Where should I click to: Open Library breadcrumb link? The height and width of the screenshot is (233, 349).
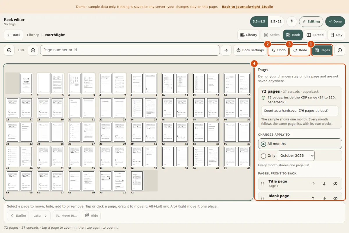point(33,35)
